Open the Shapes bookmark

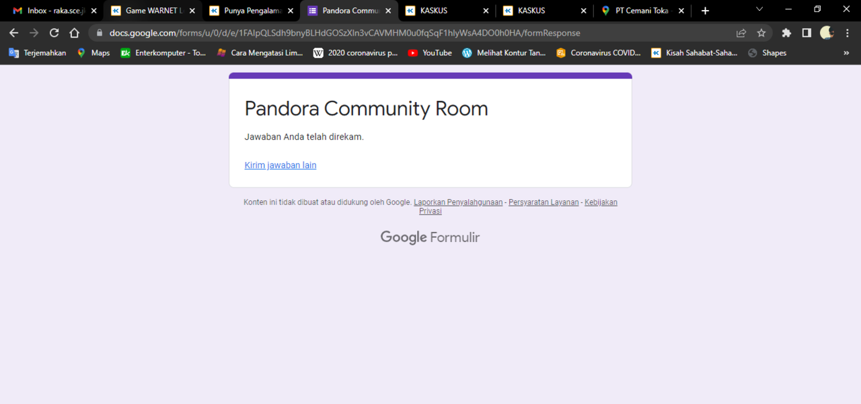click(767, 53)
